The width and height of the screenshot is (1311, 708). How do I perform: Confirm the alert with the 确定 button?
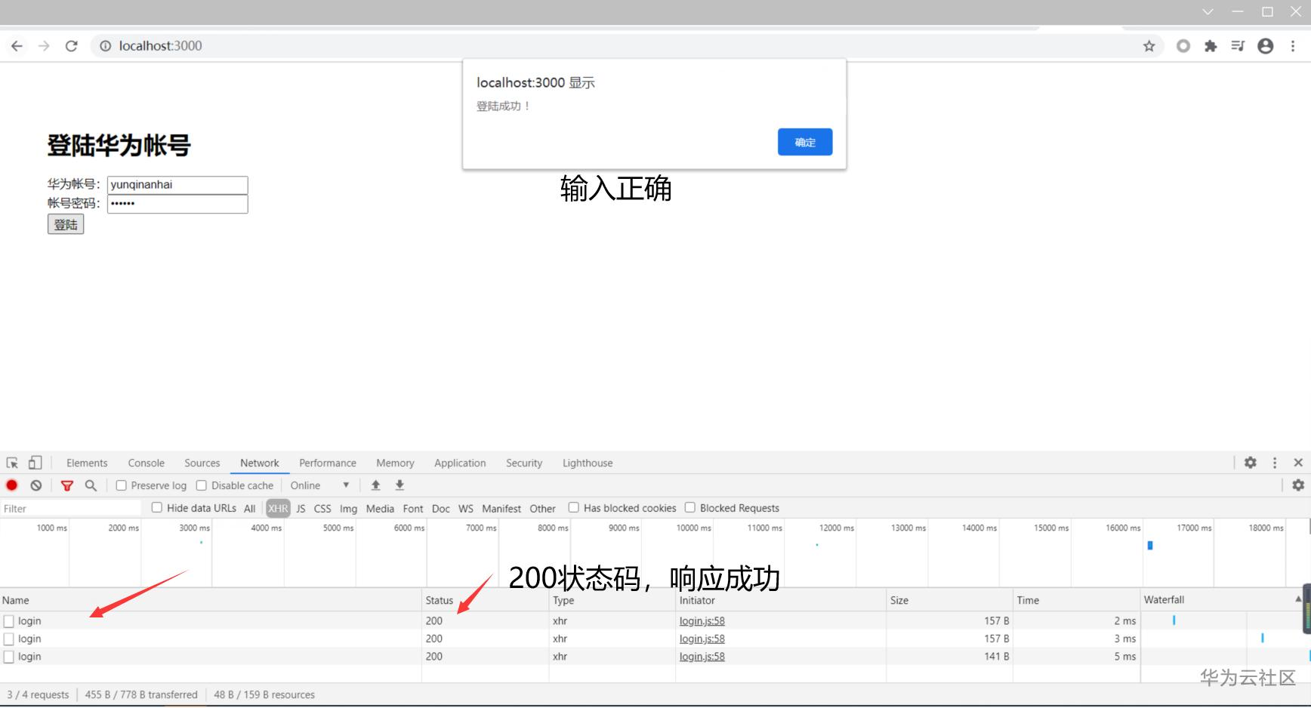805,142
